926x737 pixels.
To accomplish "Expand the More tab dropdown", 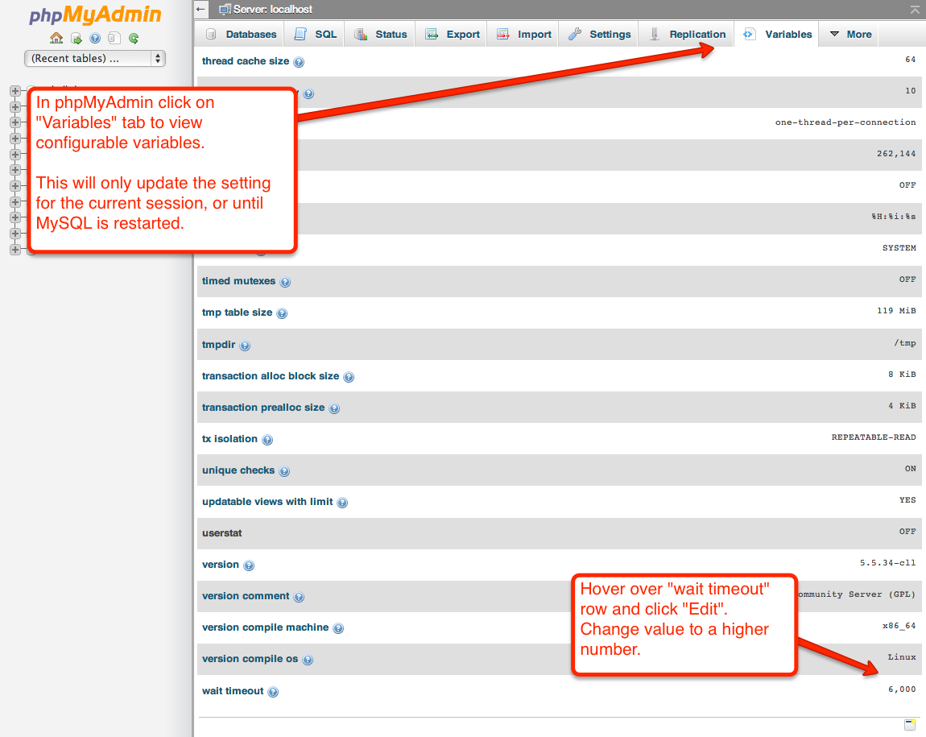I will click(850, 35).
